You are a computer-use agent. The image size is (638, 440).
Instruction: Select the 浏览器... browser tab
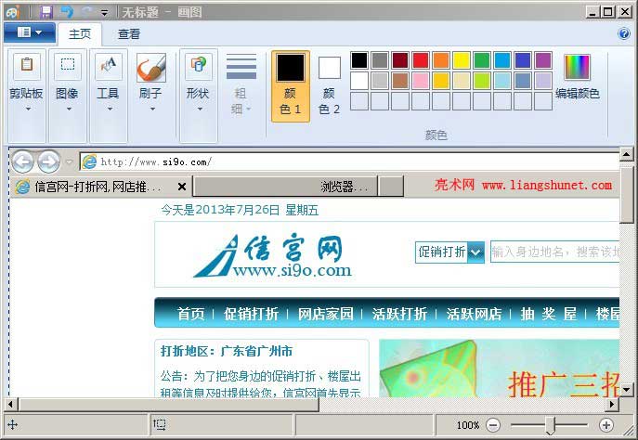coord(285,187)
